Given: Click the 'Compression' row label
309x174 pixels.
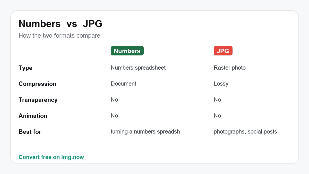Looking at the screenshot, I should (37, 84).
